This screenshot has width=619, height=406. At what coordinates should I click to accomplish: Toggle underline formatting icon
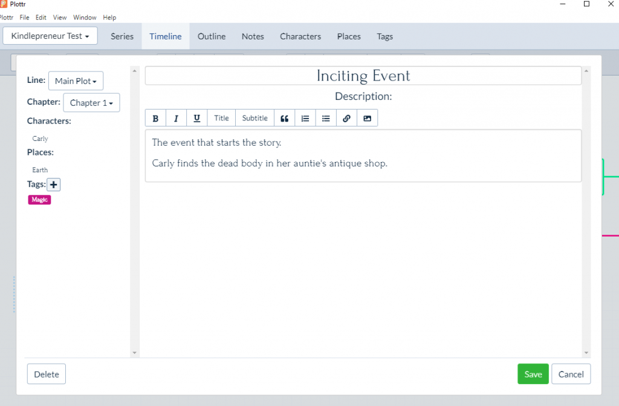pyautogui.click(x=196, y=118)
